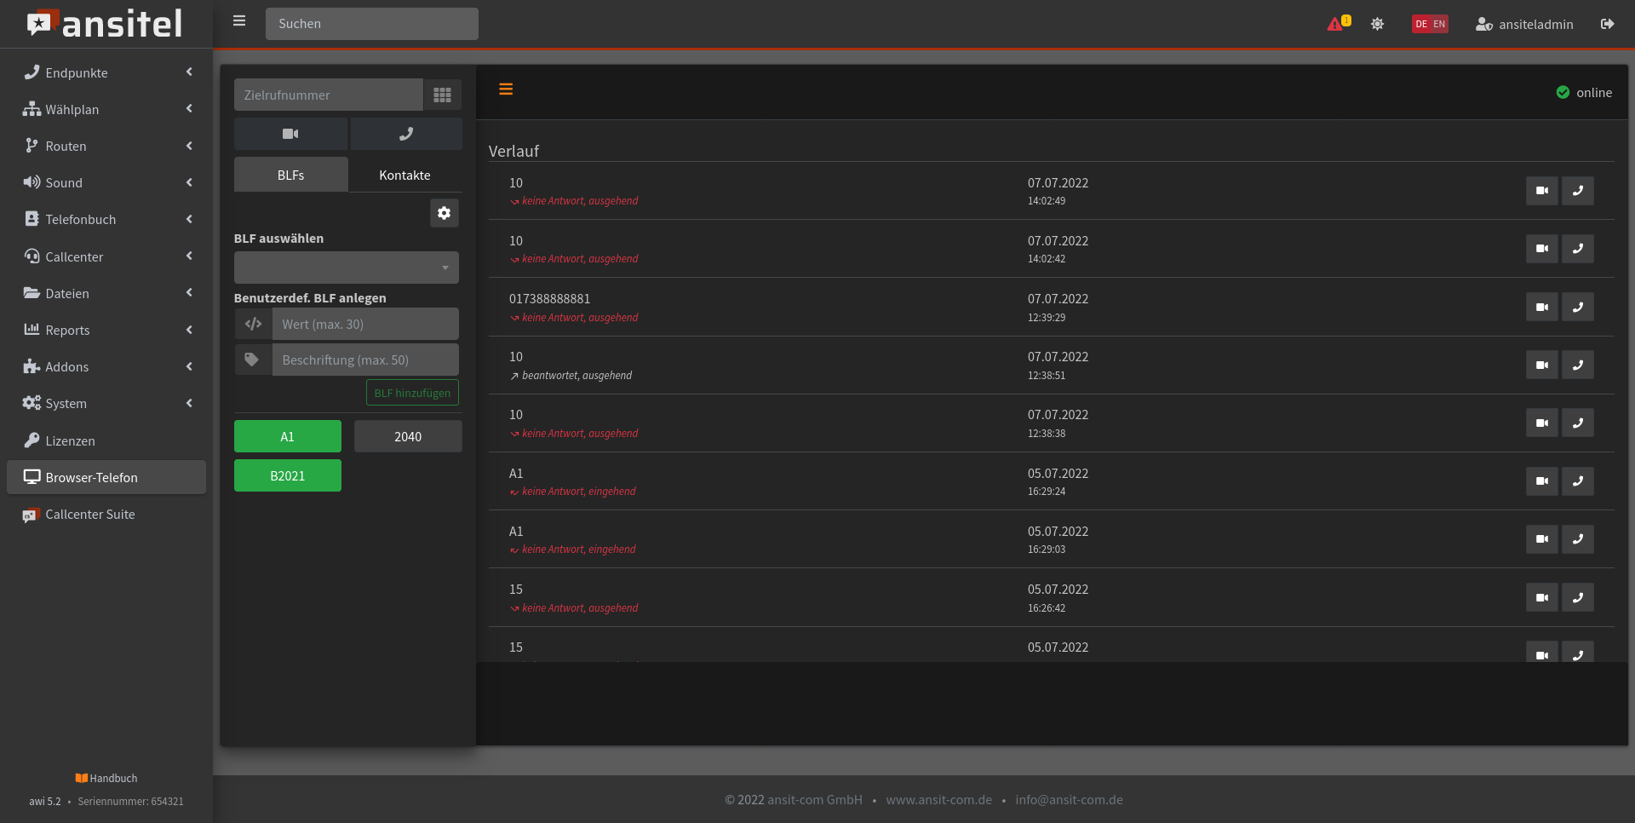Viewport: 1635px width, 823px height.
Task: Click the logout icon in the header
Action: click(x=1607, y=24)
